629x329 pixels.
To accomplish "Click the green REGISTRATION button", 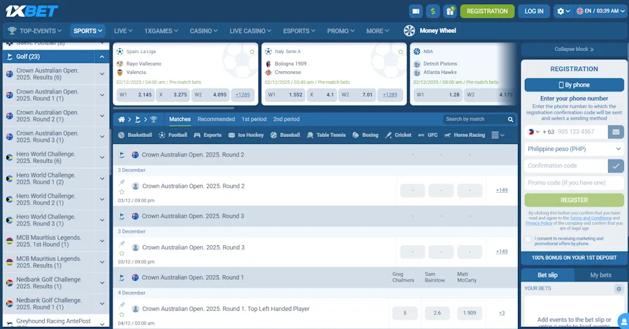I will (x=487, y=11).
